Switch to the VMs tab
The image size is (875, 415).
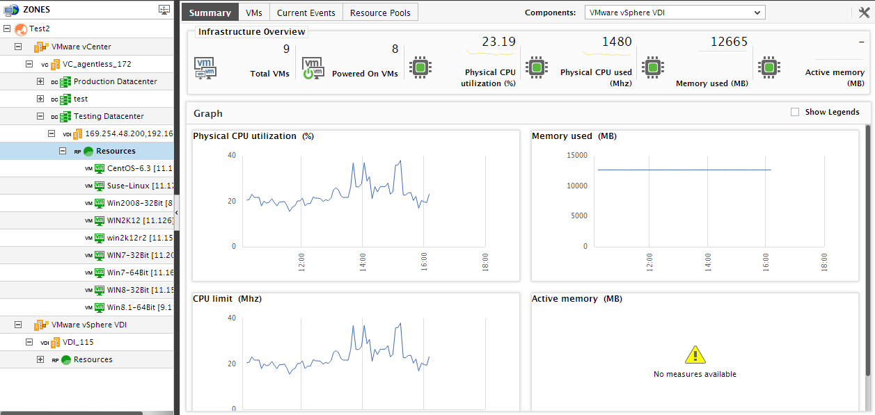point(254,13)
